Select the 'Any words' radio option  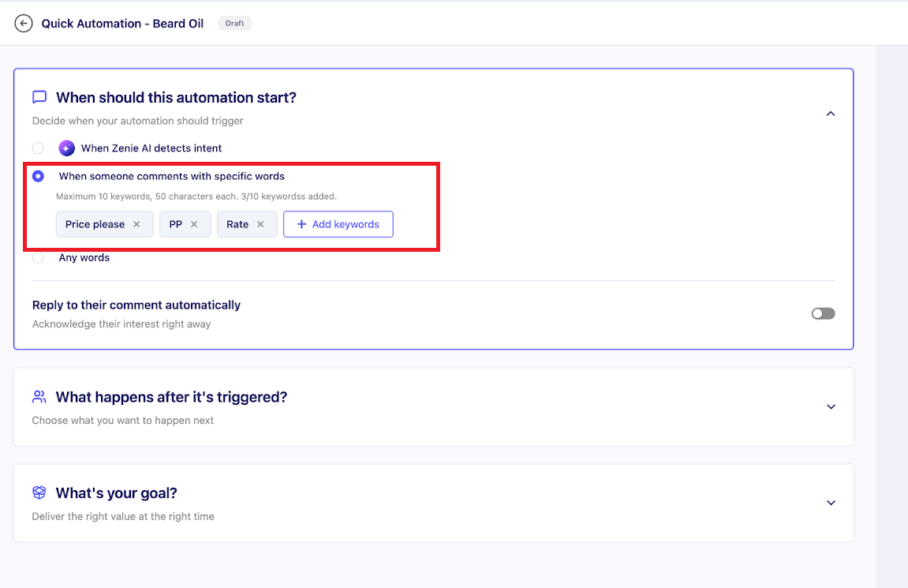pos(38,257)
